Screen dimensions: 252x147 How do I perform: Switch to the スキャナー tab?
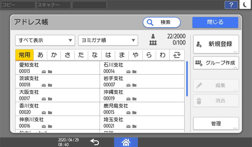(x=53, y=4)
